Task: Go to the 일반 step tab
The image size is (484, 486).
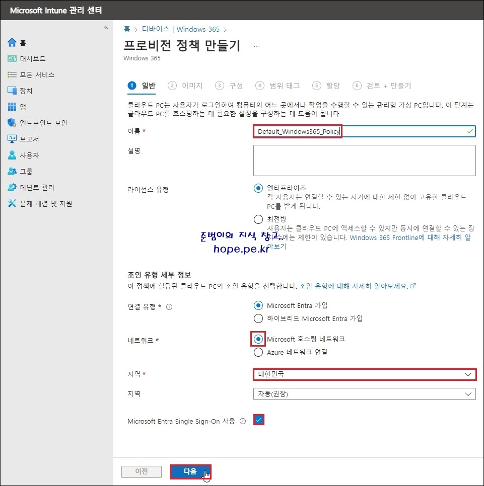Action: point(142,86)
